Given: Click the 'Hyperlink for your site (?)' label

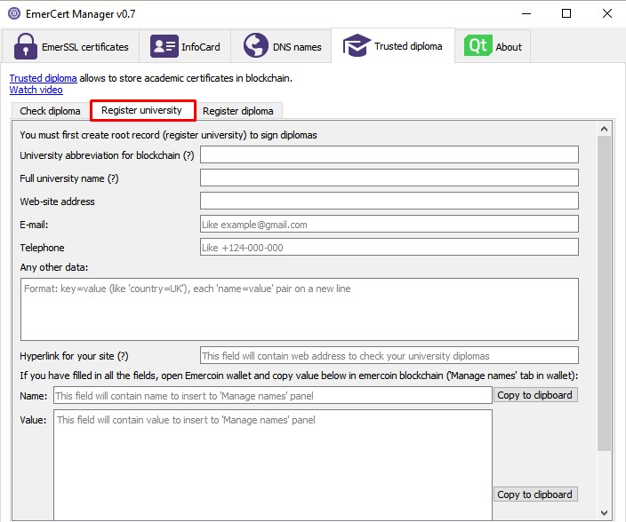Looking at the screenshot, I should 75,356.
